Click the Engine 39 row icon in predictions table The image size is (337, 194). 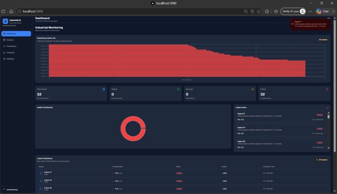coord(41,189)
